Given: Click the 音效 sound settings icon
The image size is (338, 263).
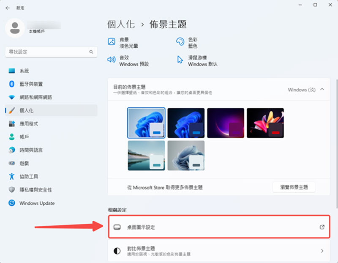Looking at the screenshot, I should [111, 59].
